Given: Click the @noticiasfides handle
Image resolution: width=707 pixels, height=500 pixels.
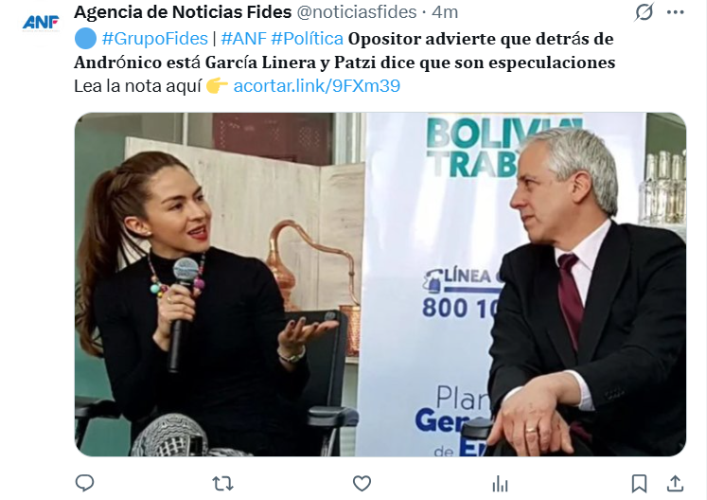Looking at the screenshot, I should (x=356, y=12).
